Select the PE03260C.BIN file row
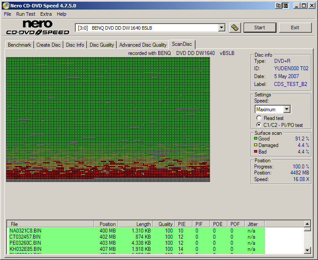The width and height of the screenshot is (318, 260). pos(136,243)
